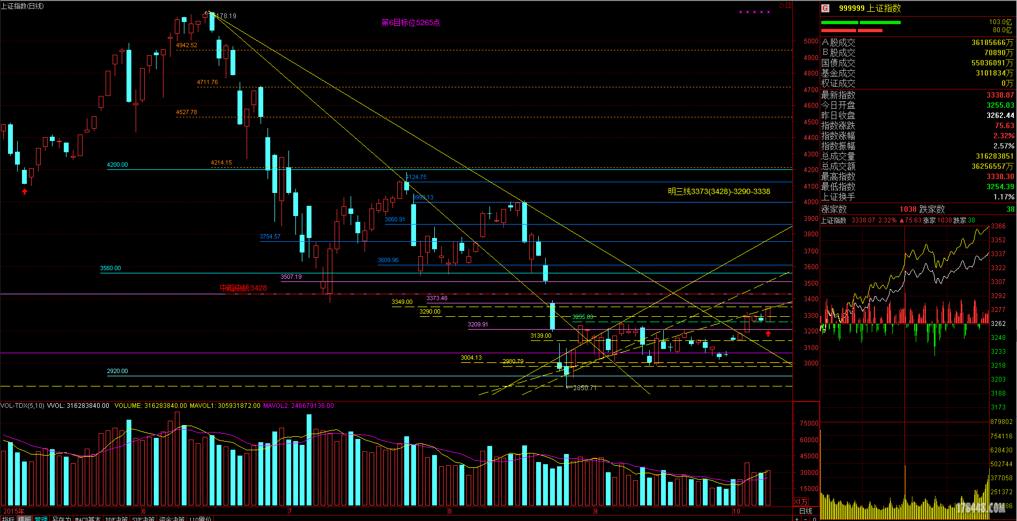This screenshot has height=521, width=1017.
Task: Click the 3373.48 level label
Action: click(x=437, y=298)
